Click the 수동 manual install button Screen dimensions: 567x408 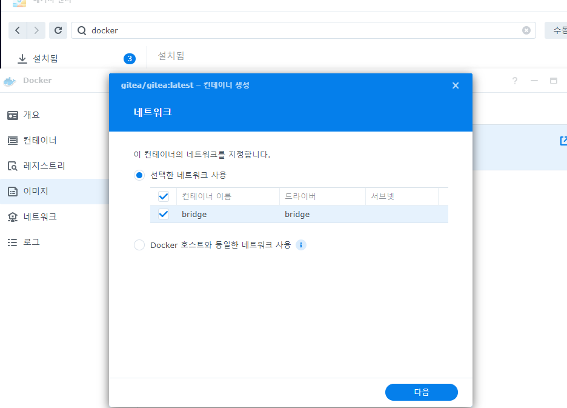pyautogui.click(x=556, y=30)
